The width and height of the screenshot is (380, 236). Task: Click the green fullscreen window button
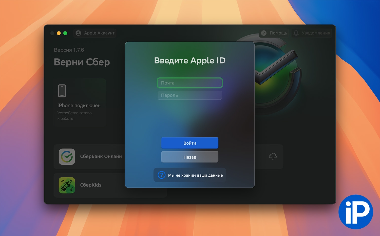[x=65, y=33]
